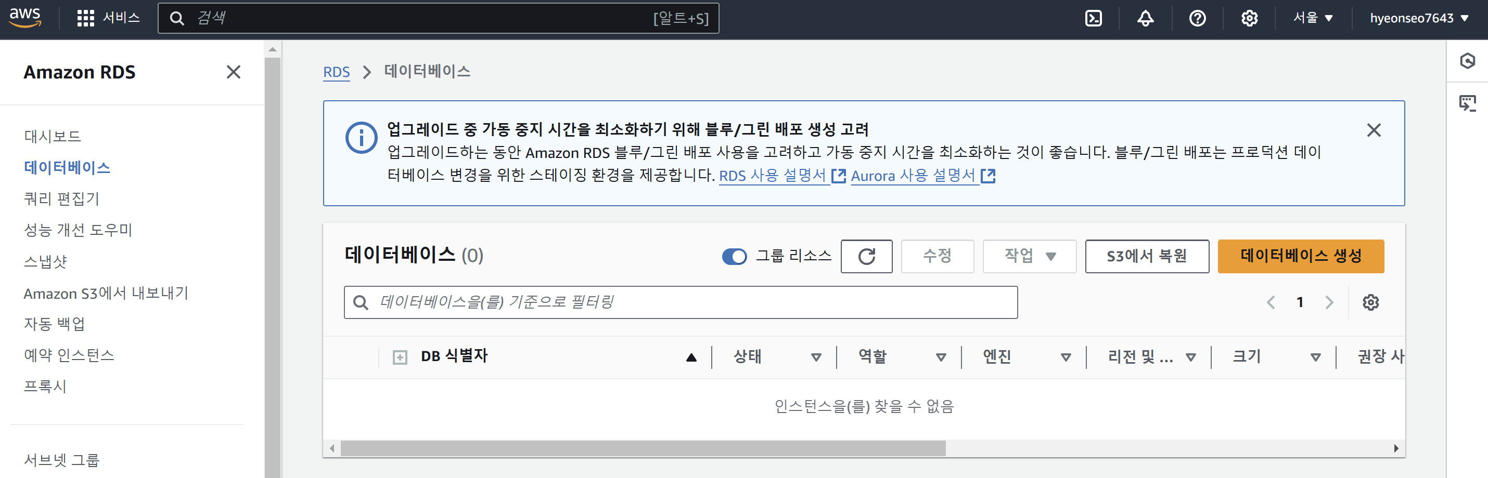Viewport: 1488px width, 478px height.
Task: Go to 대시보드 in sidebar
Action: 53,136
